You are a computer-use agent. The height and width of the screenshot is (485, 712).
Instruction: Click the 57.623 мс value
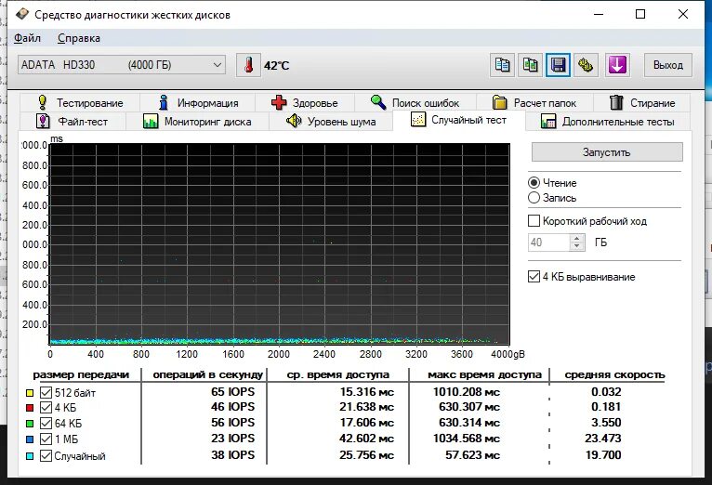(x=472, y=455)
